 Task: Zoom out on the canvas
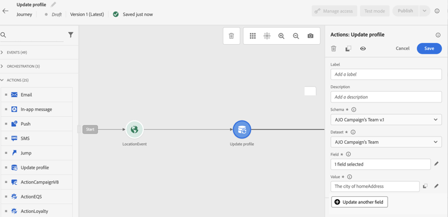[x=296, y=36]
